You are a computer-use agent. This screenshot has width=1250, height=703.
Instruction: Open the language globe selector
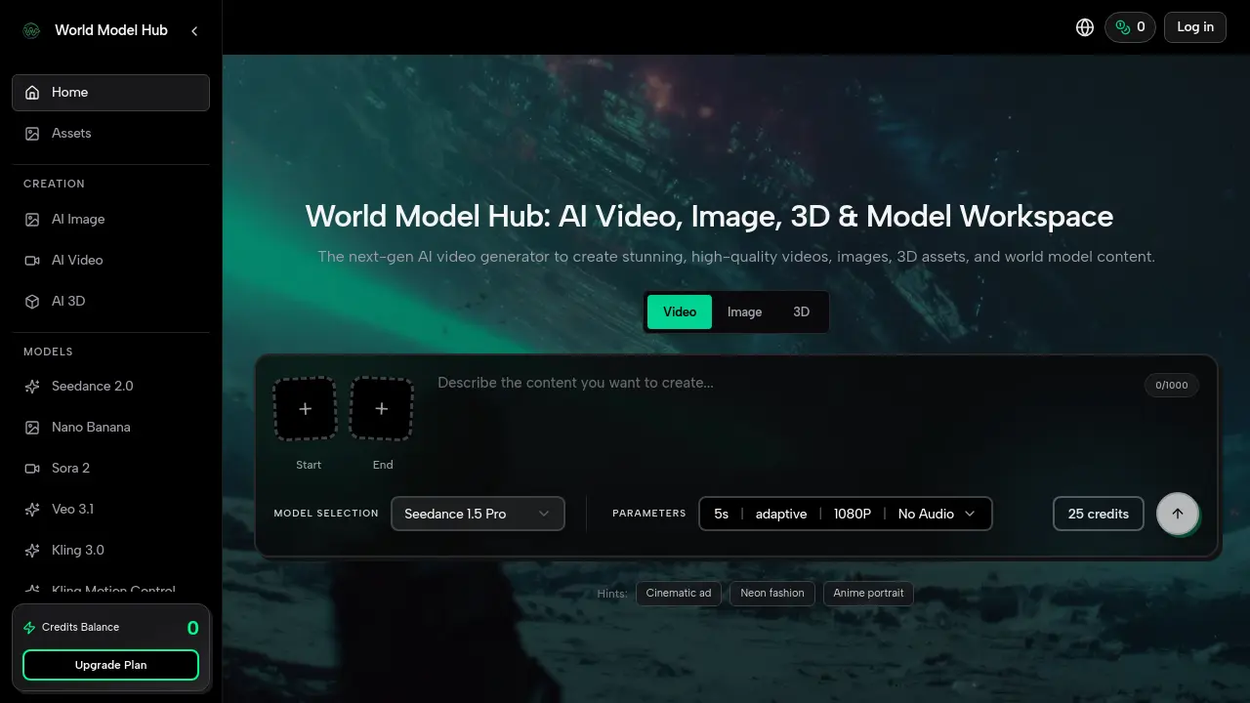click(1085, 27)
